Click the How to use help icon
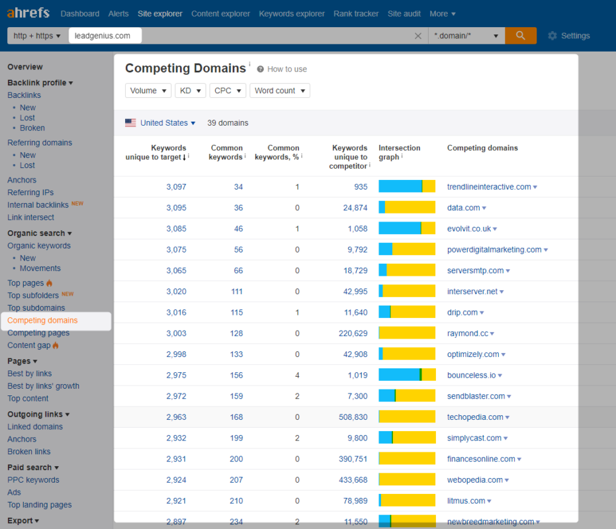Screen dimensions: 616x529 tap(260, 69)
